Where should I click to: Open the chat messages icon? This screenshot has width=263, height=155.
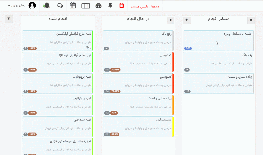tap(60, 6)
